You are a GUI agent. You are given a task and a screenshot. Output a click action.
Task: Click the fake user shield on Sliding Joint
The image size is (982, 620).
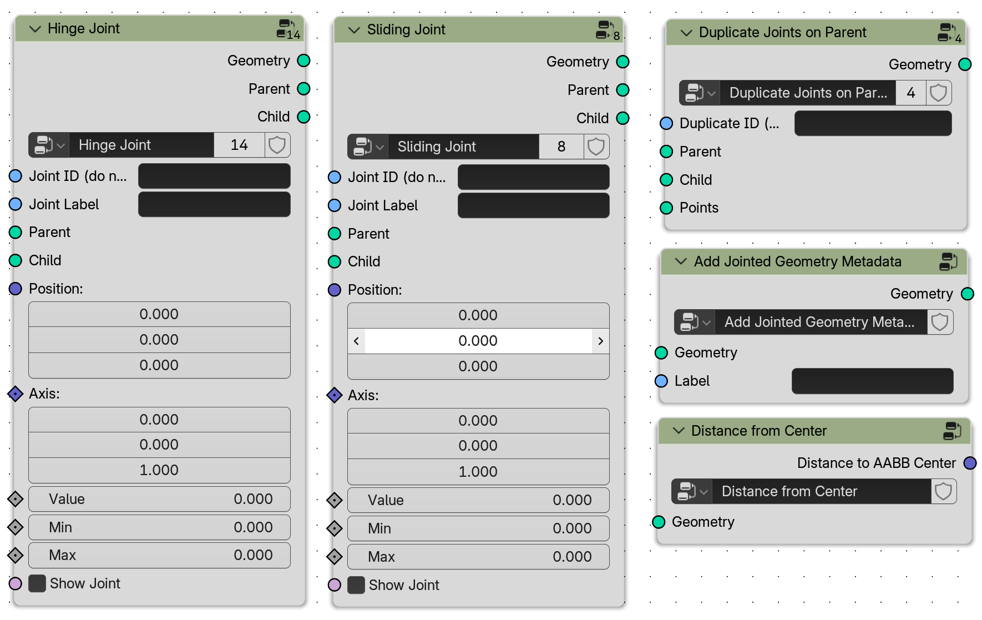point(596,147)
